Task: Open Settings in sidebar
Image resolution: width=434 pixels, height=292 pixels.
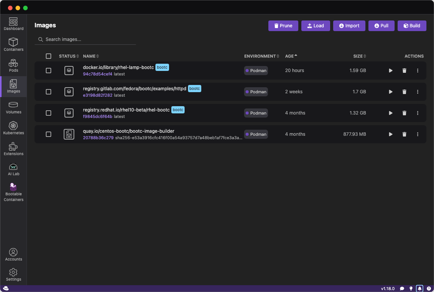Action: [x=13, y=275]
